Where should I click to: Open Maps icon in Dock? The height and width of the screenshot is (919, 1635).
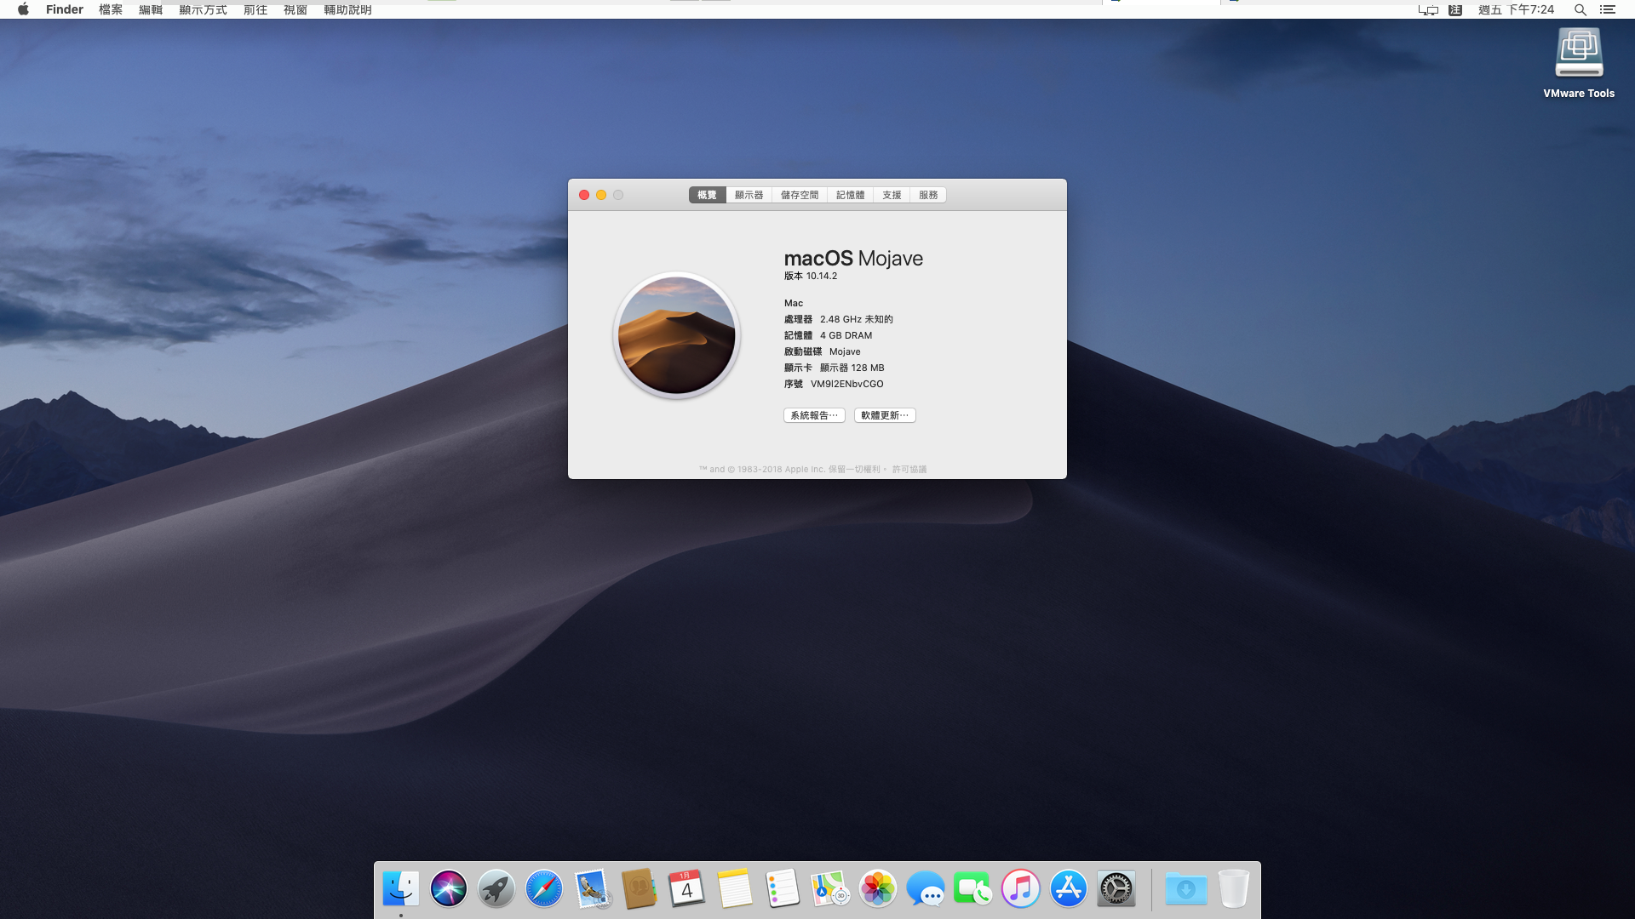coord(830,889)
